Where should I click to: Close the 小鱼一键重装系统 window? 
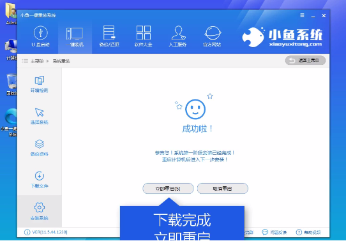[x=324, y=16]
